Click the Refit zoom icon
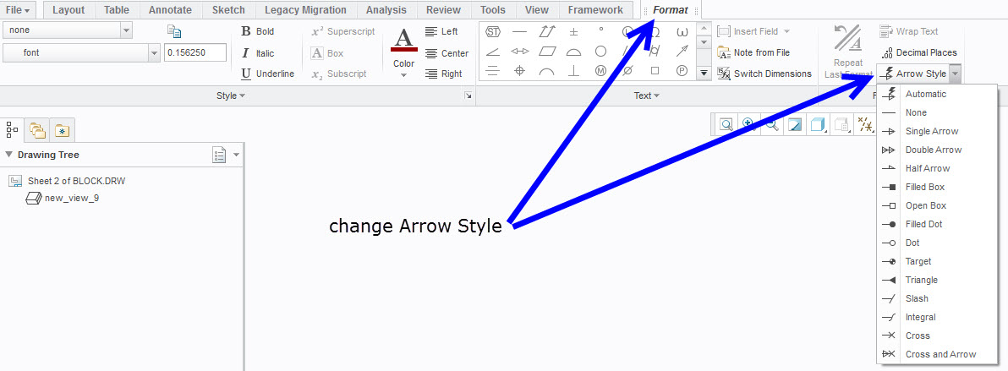Screen dimensions: 1008x371 [726, 125]
